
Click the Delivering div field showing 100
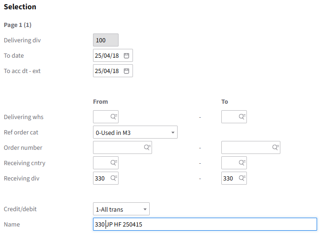tap(106, 40)
